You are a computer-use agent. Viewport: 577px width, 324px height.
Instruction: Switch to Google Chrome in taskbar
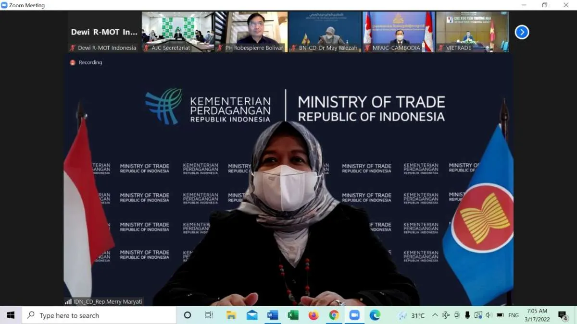click(x=334, y=315)
